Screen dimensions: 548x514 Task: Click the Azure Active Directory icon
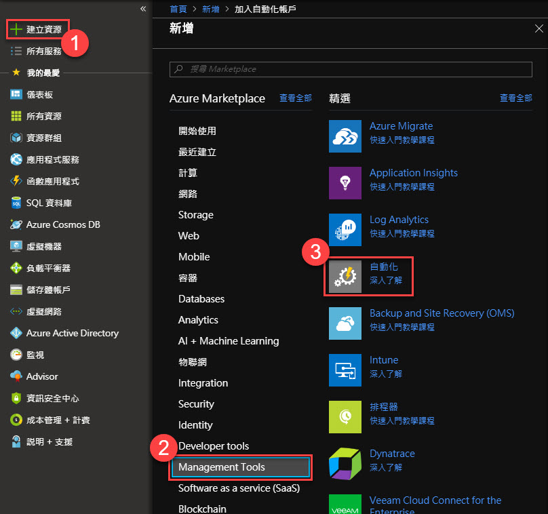[16, 333]
